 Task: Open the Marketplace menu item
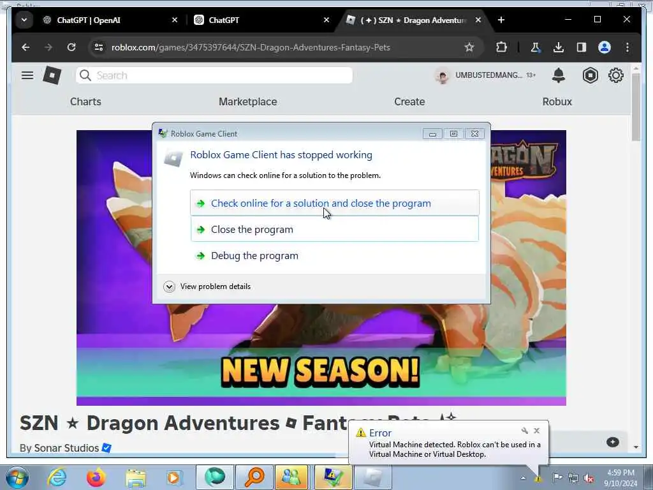coord(248,101)
